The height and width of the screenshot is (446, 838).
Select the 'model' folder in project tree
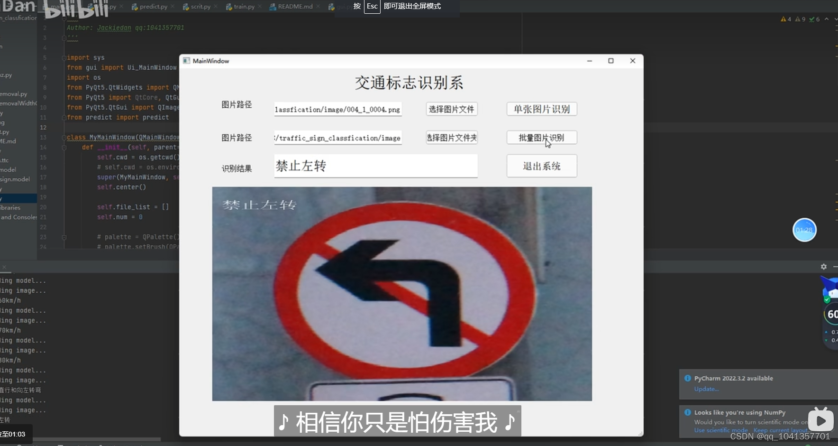(x=8, y=170)
